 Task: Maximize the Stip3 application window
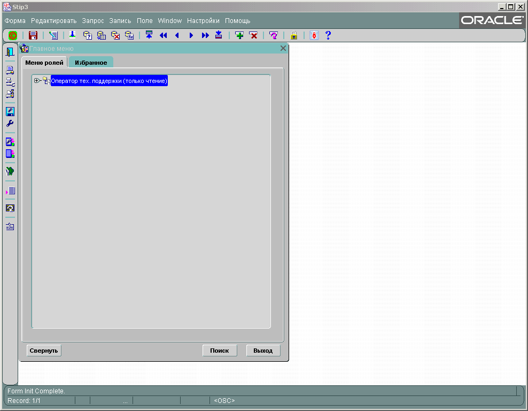[x=511, y=7]
